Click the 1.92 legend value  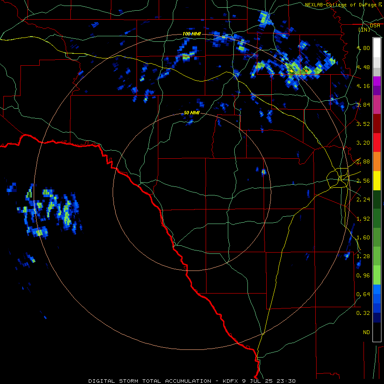(x=363, y=219)
